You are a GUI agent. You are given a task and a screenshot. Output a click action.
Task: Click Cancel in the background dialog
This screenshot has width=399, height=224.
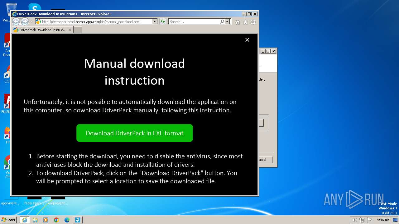263,160
